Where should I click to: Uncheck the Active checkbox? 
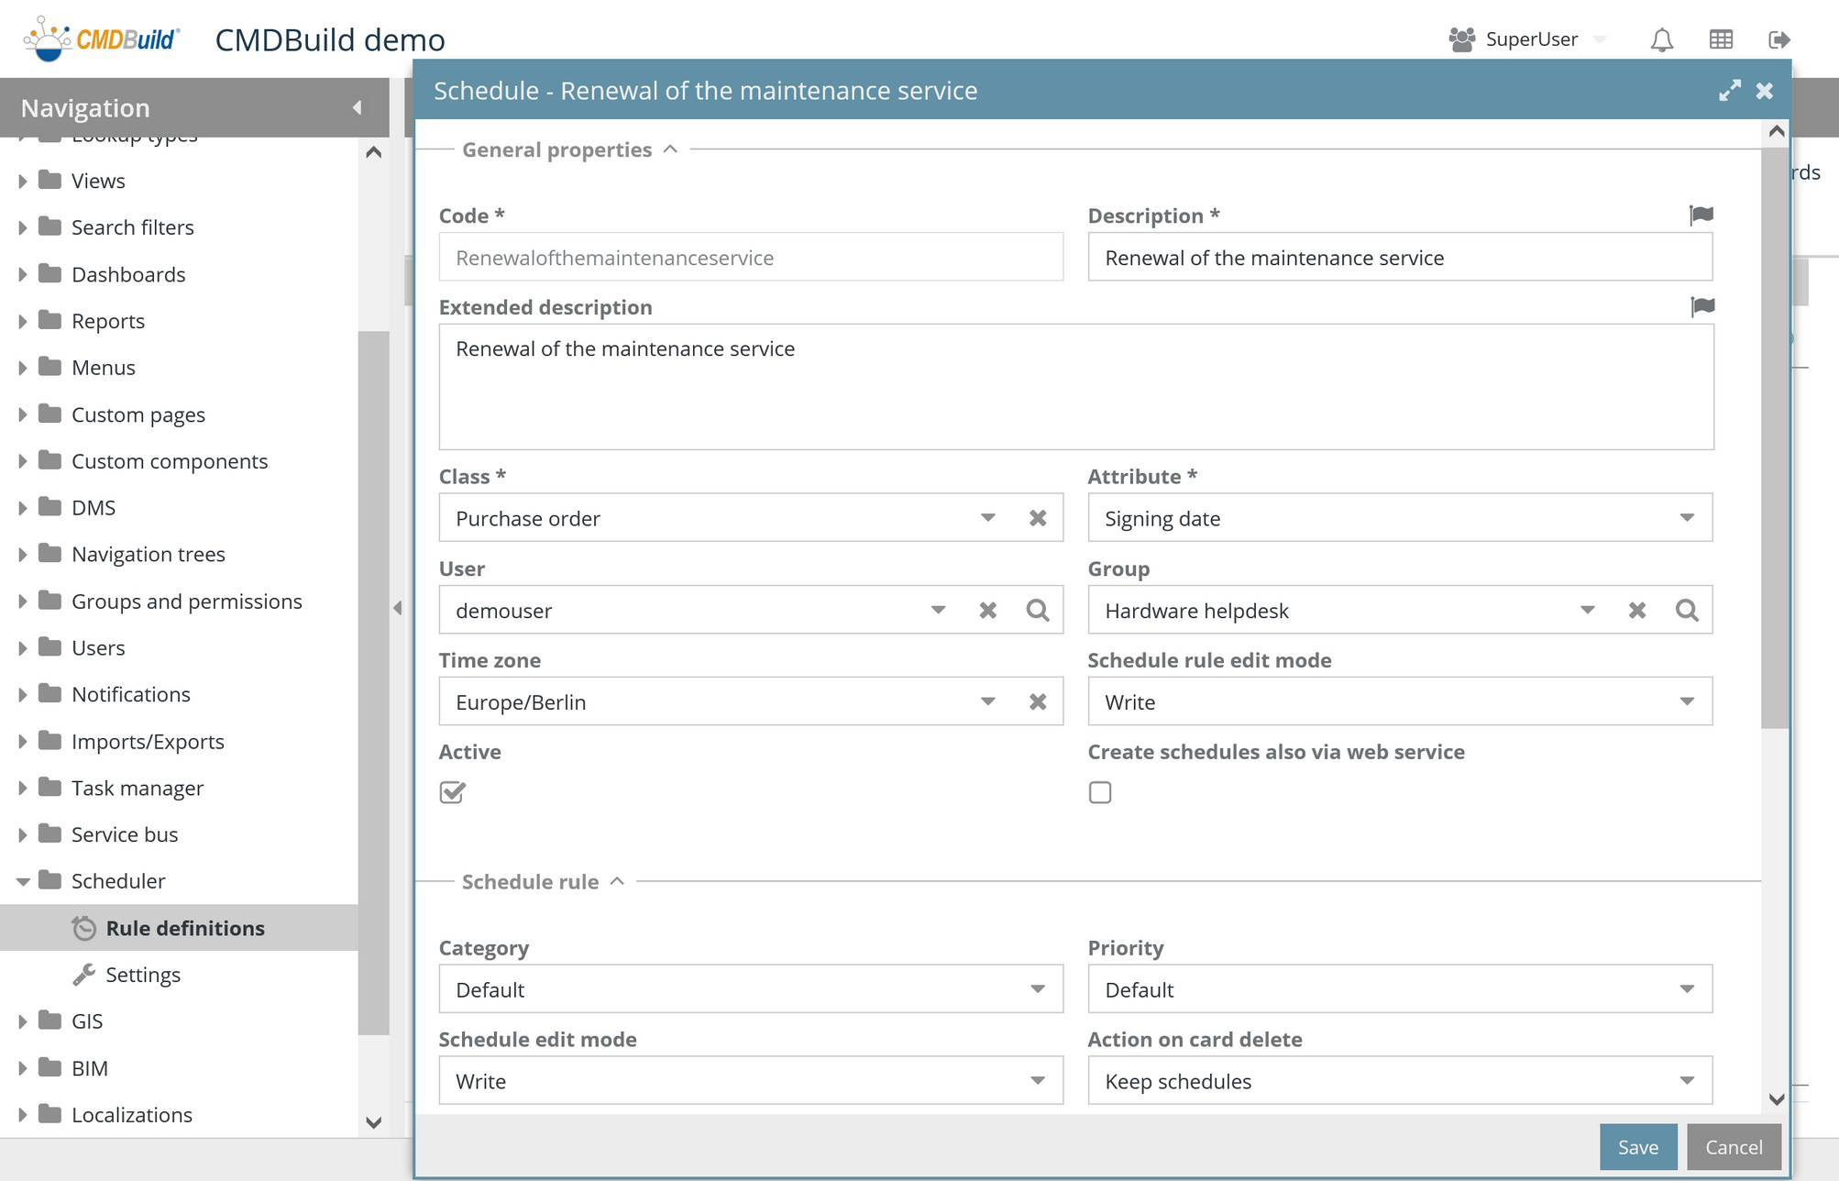tap(452, 792)
